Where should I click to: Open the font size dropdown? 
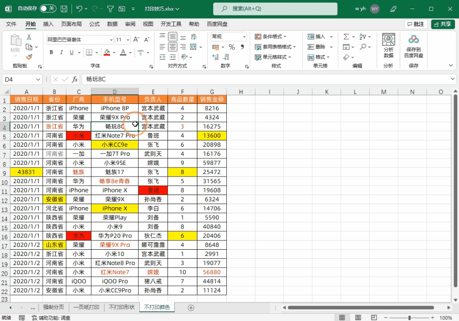(x=128, y=40)
